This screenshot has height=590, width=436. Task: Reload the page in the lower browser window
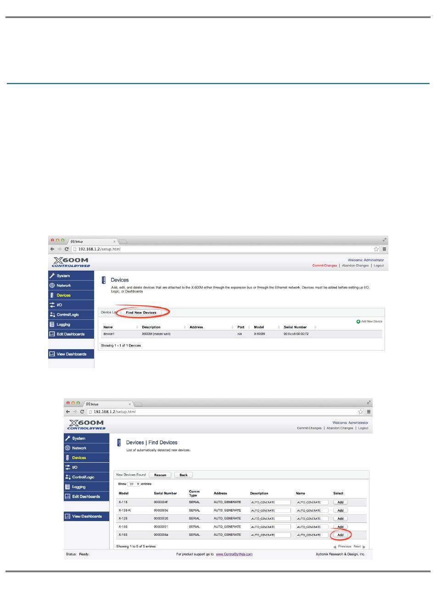click(x=83, y=412)
